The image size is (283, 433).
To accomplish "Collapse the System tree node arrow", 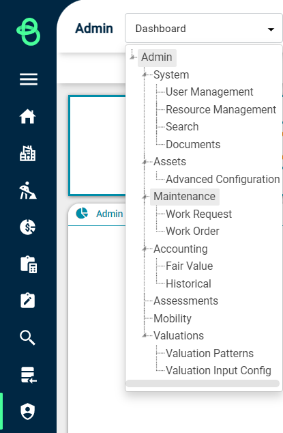I will click(145, 75).
